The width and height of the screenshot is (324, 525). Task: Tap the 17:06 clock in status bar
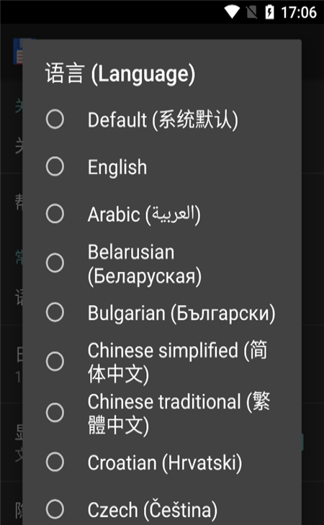[x=299, y=12]
